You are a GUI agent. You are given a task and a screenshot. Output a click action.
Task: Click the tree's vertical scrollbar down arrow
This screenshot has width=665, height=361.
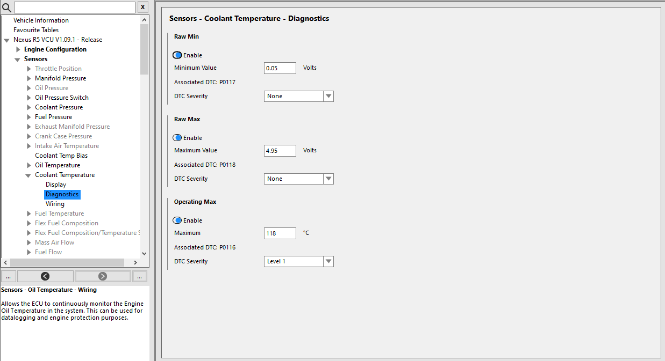pyautogui.click(x=144, y=253)
